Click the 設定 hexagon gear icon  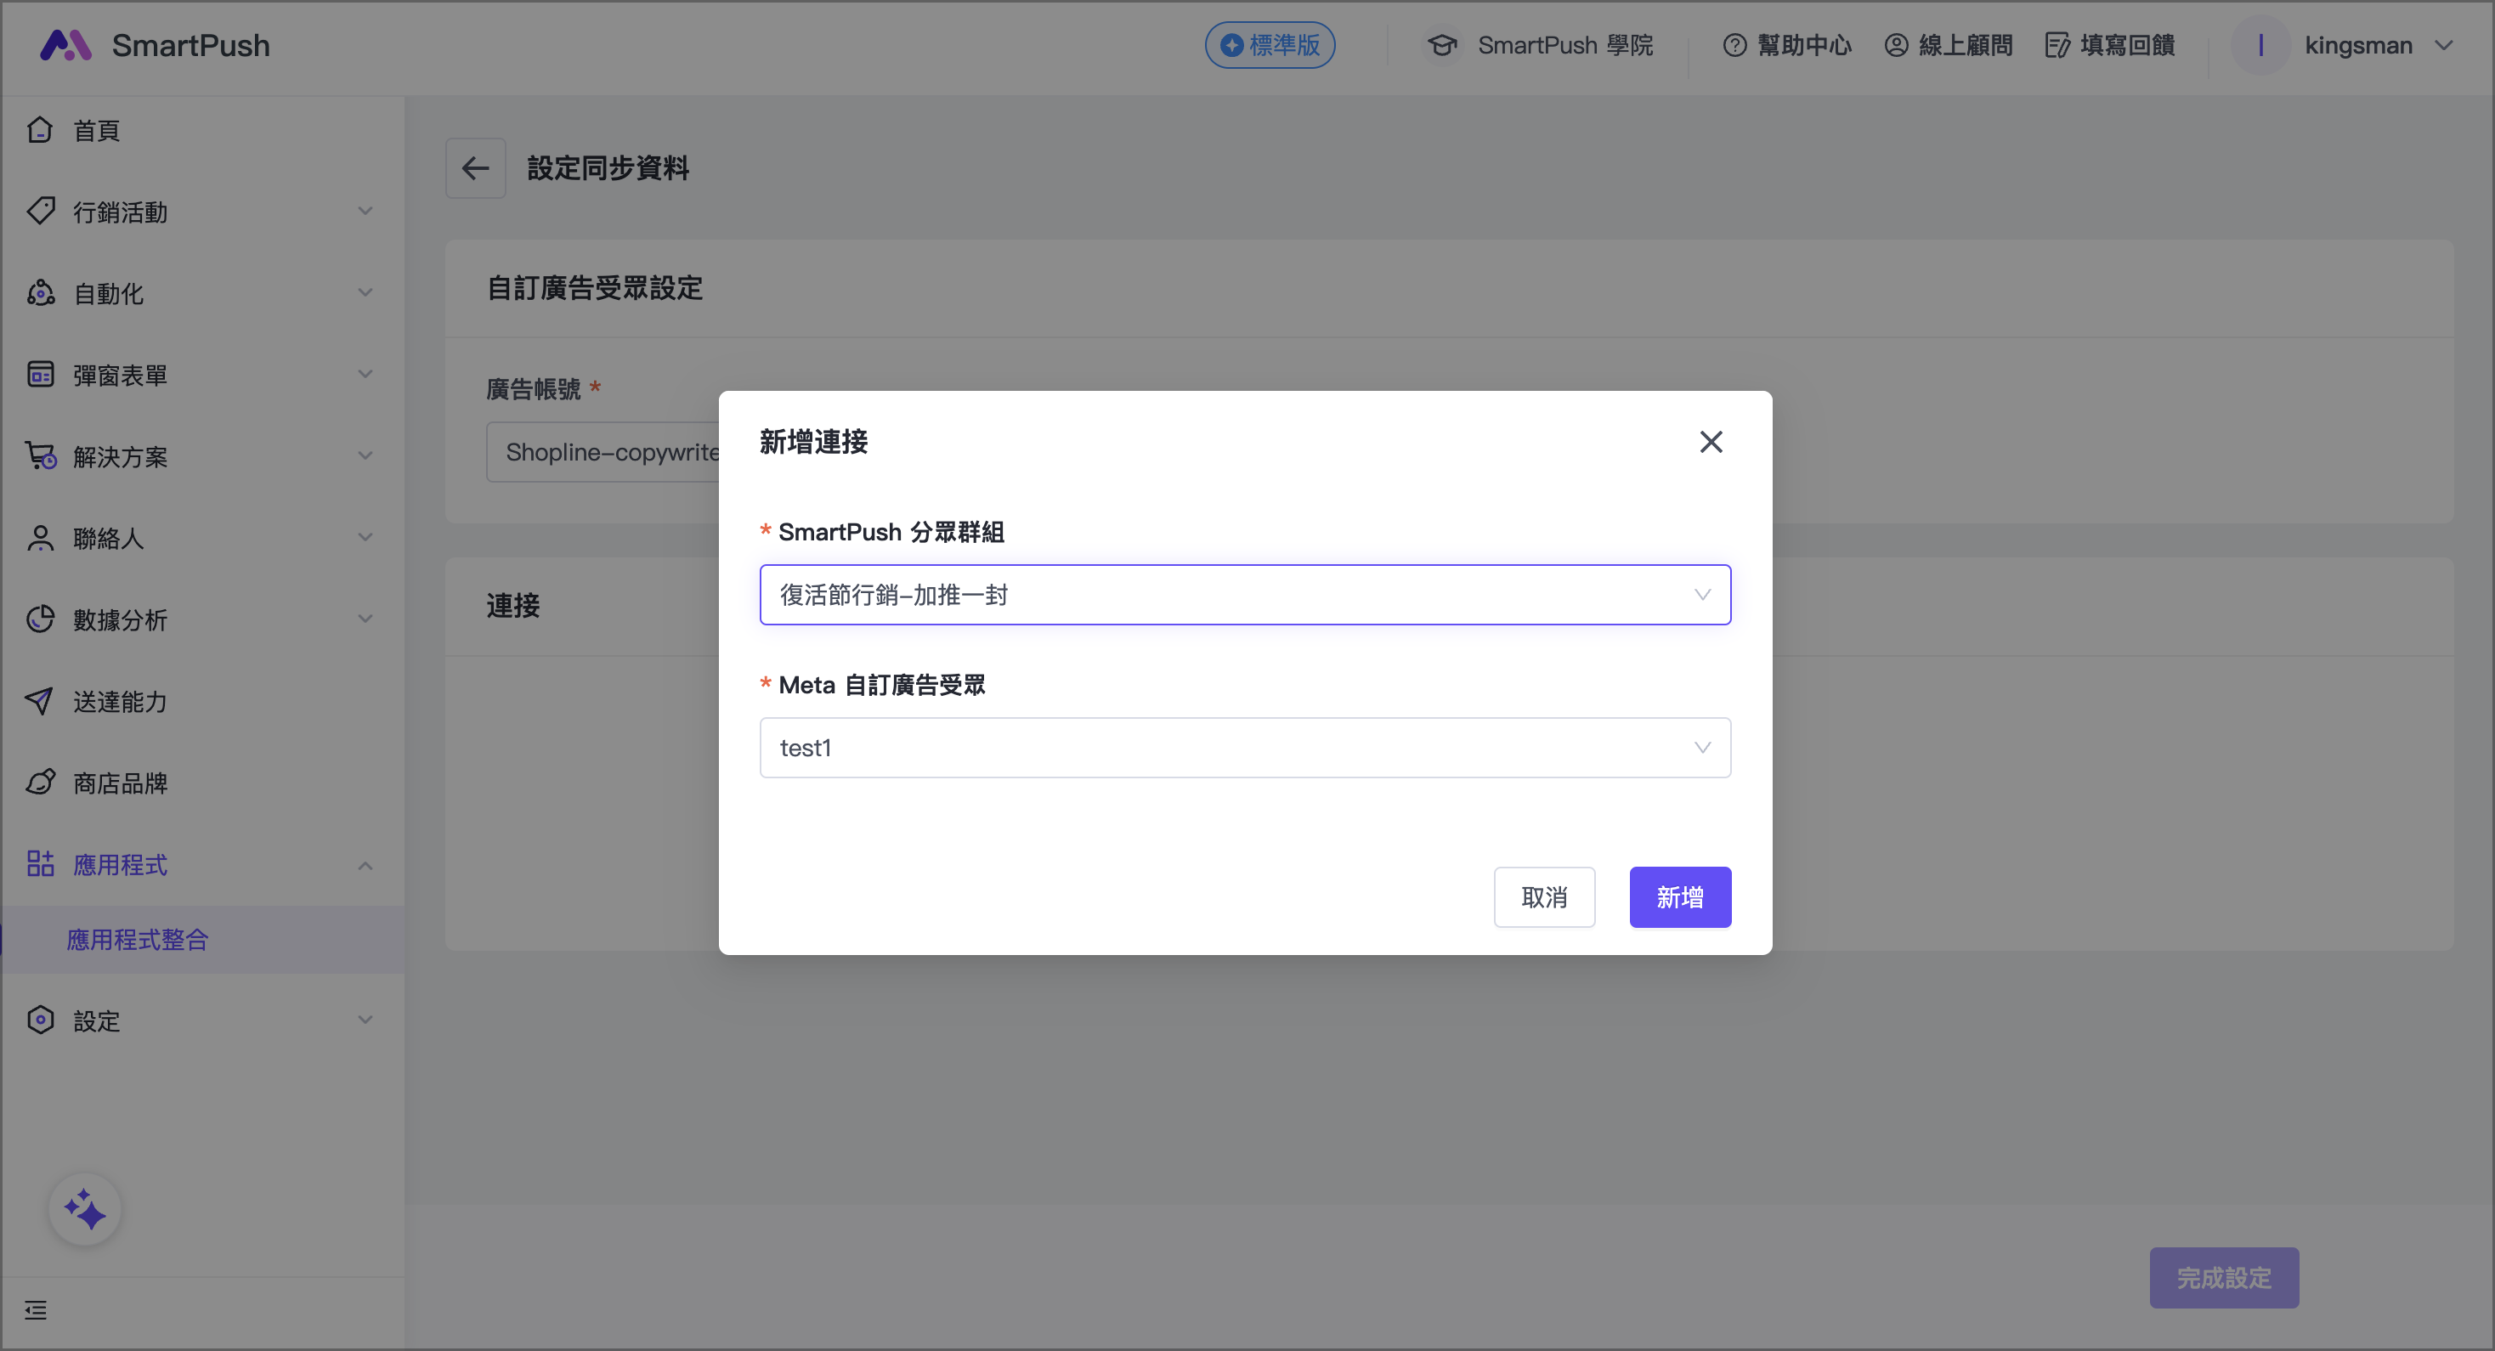tap(40, 1020)
